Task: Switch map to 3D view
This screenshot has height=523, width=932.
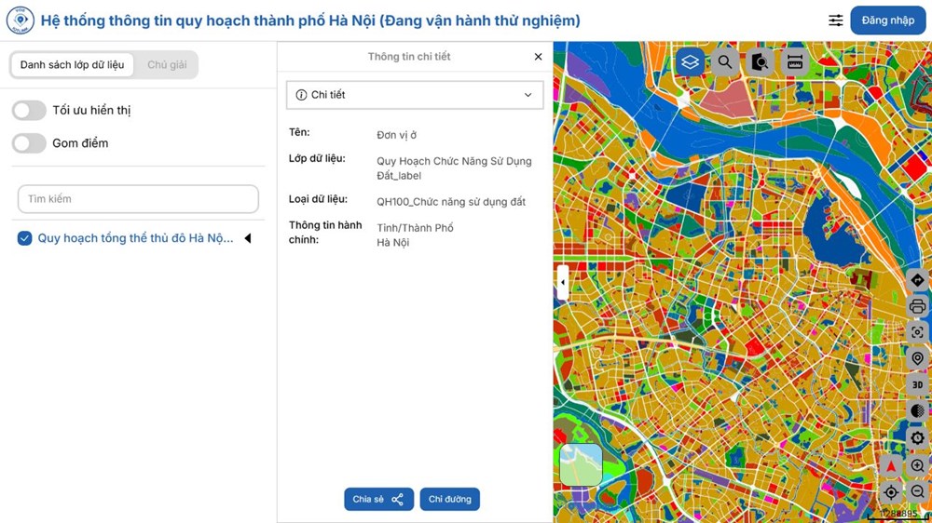Action: pos(917,384)
